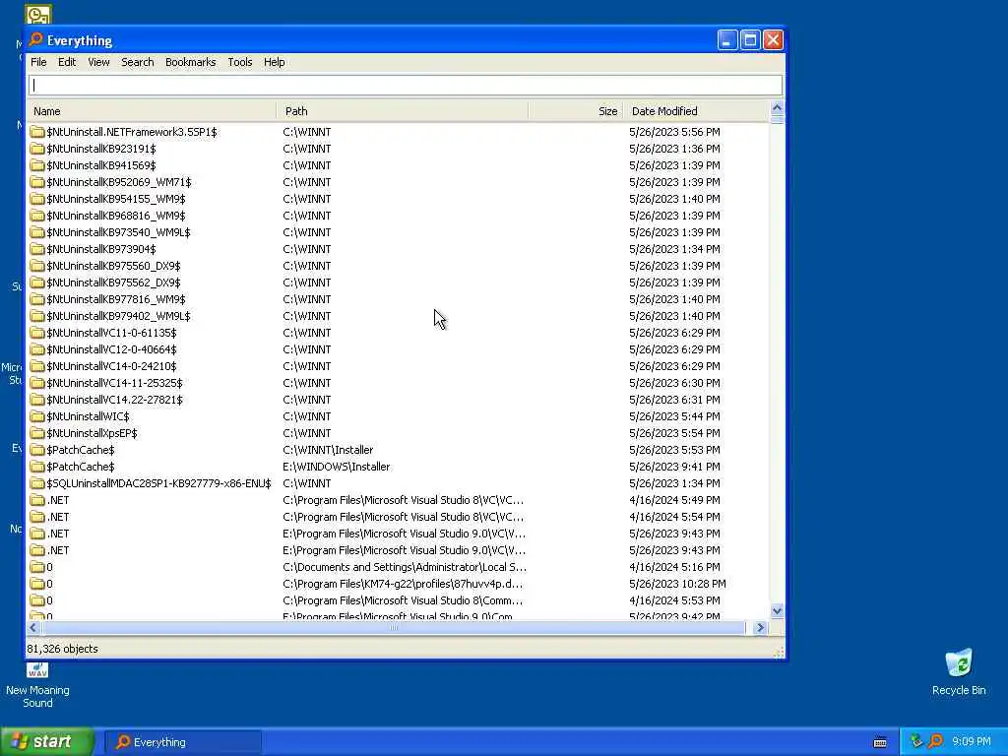Click folder icon of $NtUninstall.NETFramework3.5SP1$
Screen dimensions: 1008x756
click(x=37, y=132)
